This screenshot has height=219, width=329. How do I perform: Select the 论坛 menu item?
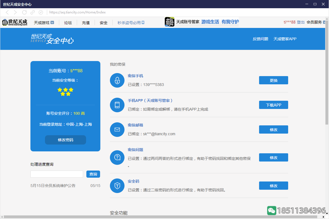68,23
